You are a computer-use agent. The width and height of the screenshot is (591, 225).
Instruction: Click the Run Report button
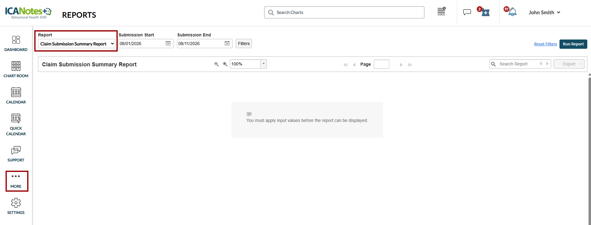coord(573,44)
